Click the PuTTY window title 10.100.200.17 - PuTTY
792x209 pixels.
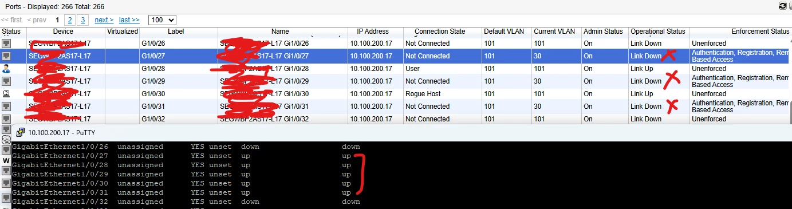(61, 133)
